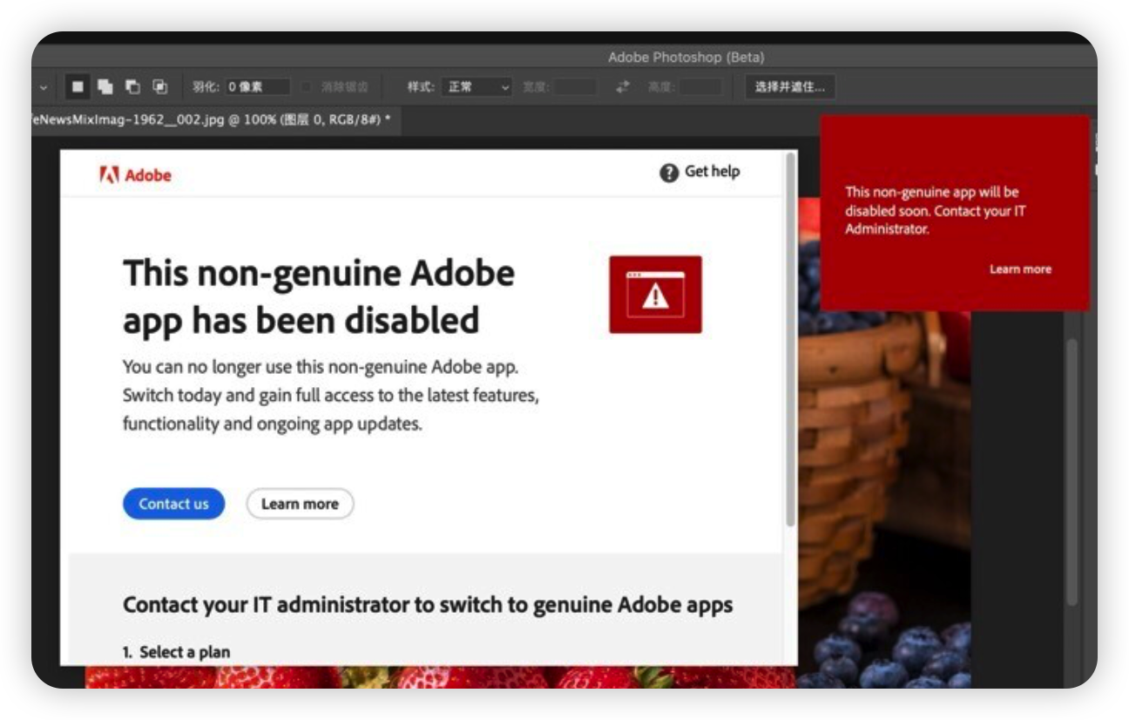Click the 宽度 width input field
1129x720 pixels.
(576, 87)
